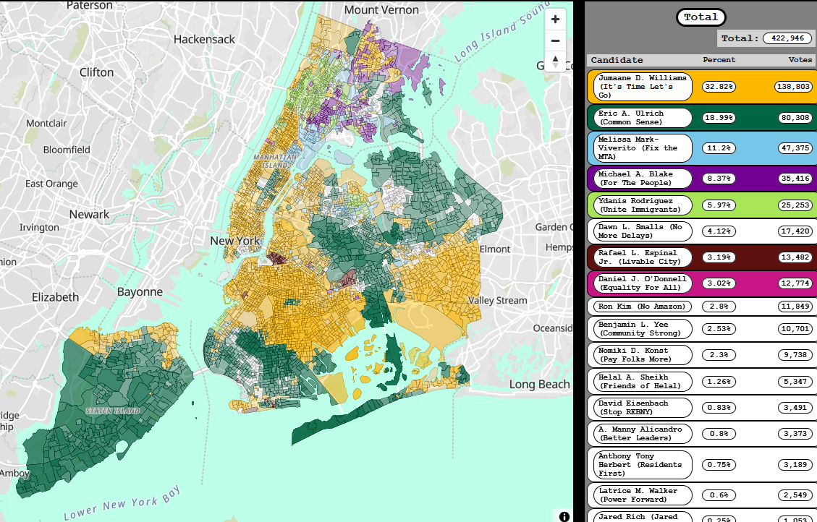Click O'Donnell's 3.02% percent value
This screenshot has width=817, height=522.
719,283
